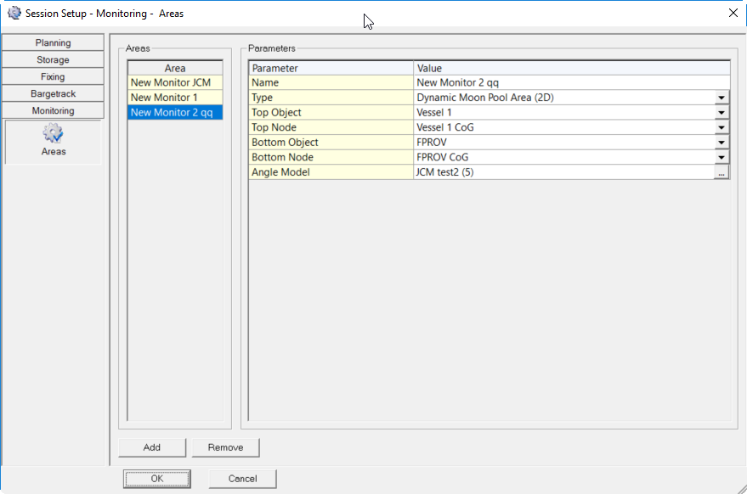Open the Bottom Object dropdown arrow
Screen dimensions: 747x494
[x=722, y=143]
